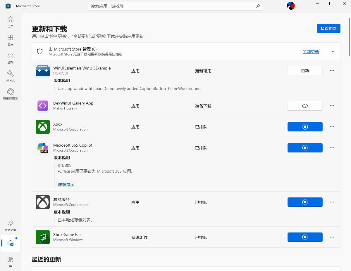Click the DevWinUI Gallery App icon
The height and width of the screenshot is (271, 351).
pos(43,106)
